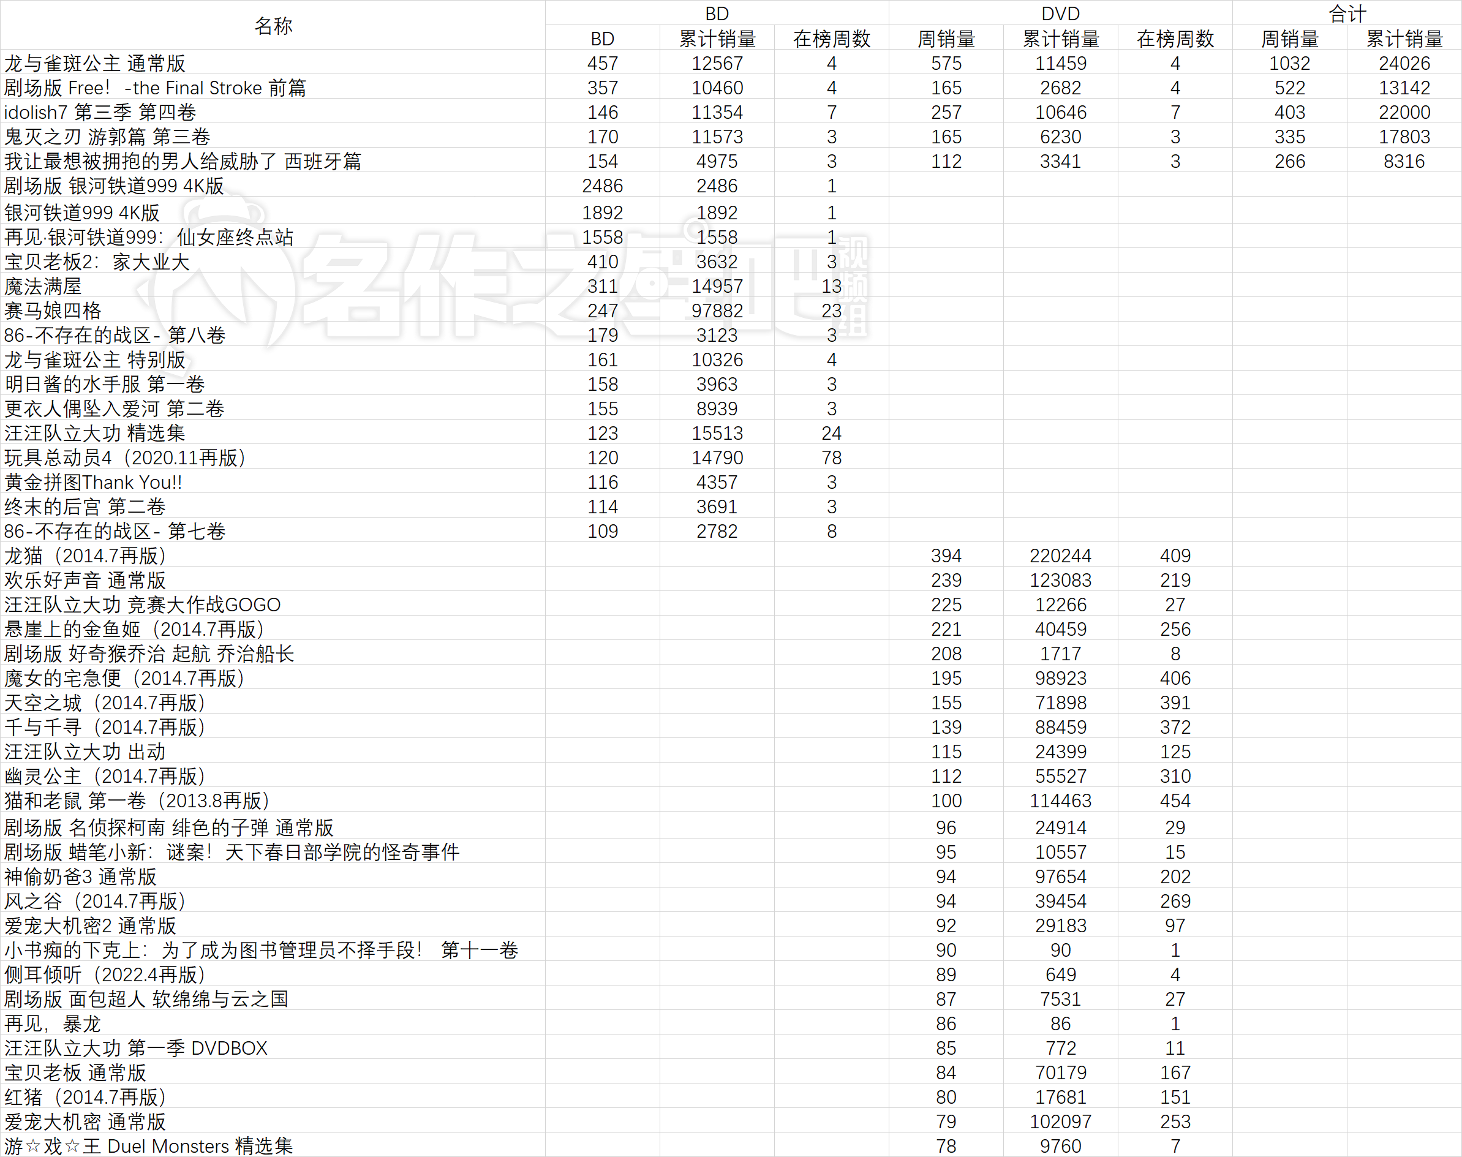Select 宝贝老板2：家大业大 title
1462x1157 pixels.
pyautogui.click(x=97, y=262)
